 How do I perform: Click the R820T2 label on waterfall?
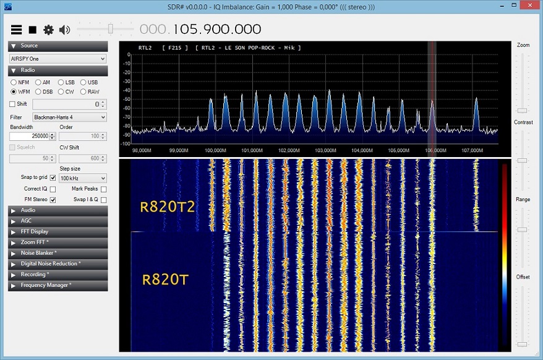click(167, 207)
